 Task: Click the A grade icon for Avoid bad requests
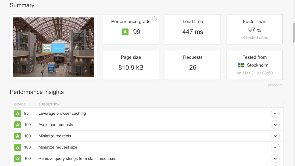(x=18, y=125)
